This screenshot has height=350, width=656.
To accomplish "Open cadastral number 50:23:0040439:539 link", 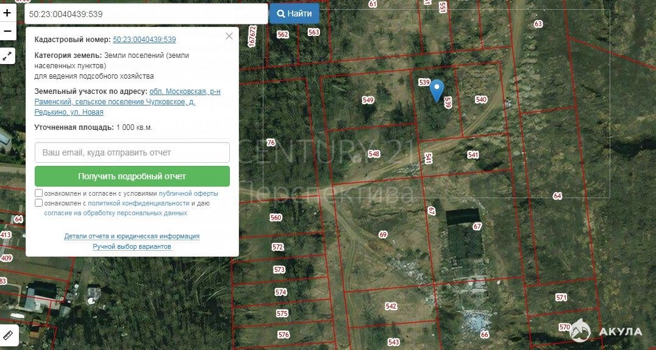I will pos(144,40).
